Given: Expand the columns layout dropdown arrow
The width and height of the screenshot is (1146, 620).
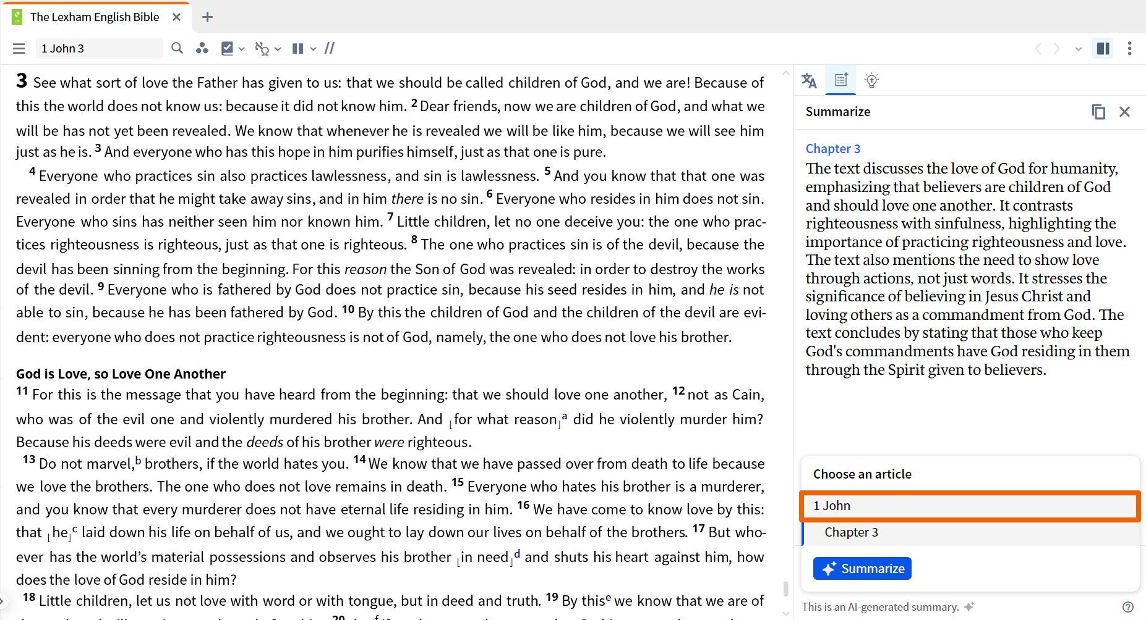Looking at the screenshot, I should click(314, 49).
